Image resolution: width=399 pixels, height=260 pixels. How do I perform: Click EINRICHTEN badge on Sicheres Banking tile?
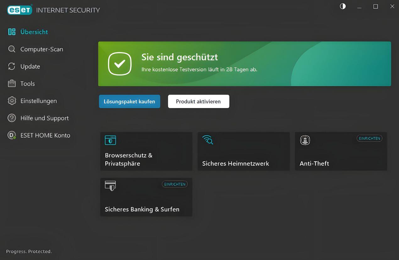click(174, 184)
